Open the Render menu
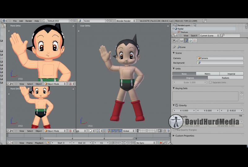This screenshot has width=248, height=167. pos(29,21)
